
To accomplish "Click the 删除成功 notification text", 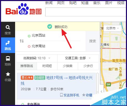I will click(x=61, y=27).
